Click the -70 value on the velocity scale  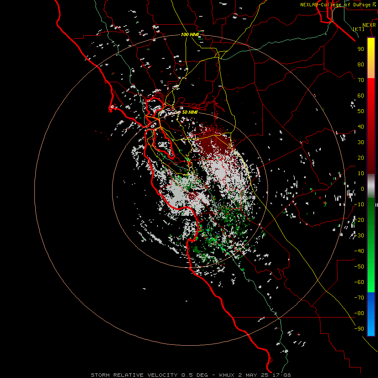pyautogui.click(x=359, y=298)
